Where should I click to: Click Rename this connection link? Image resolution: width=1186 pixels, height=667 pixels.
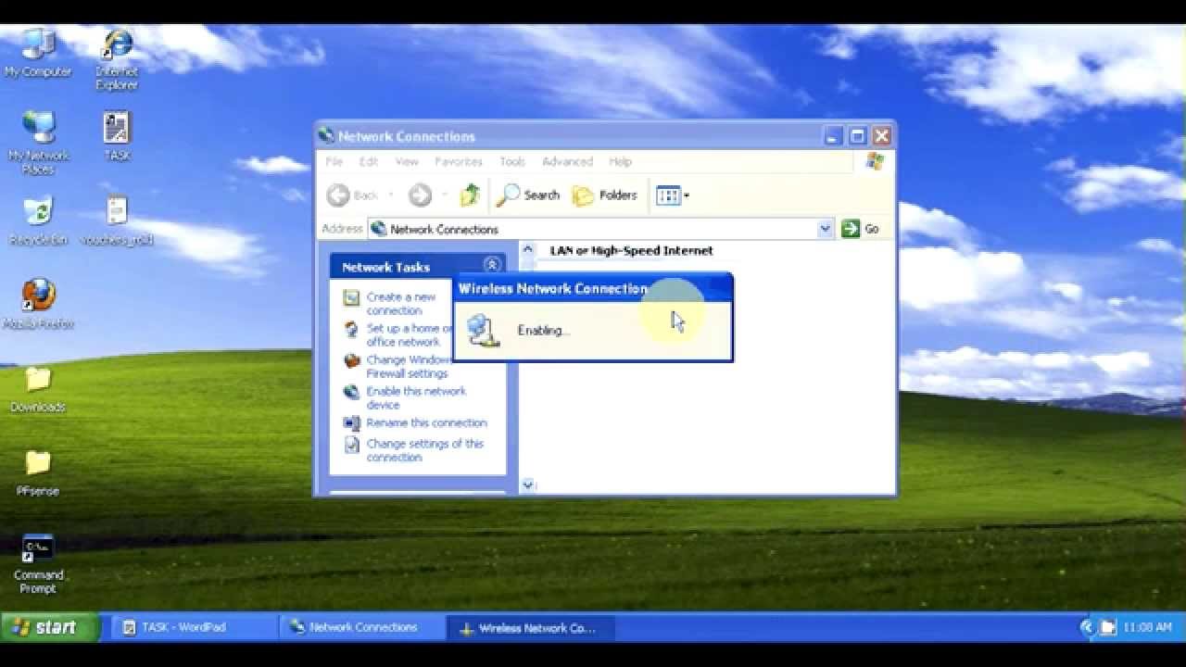pos(426,422)
